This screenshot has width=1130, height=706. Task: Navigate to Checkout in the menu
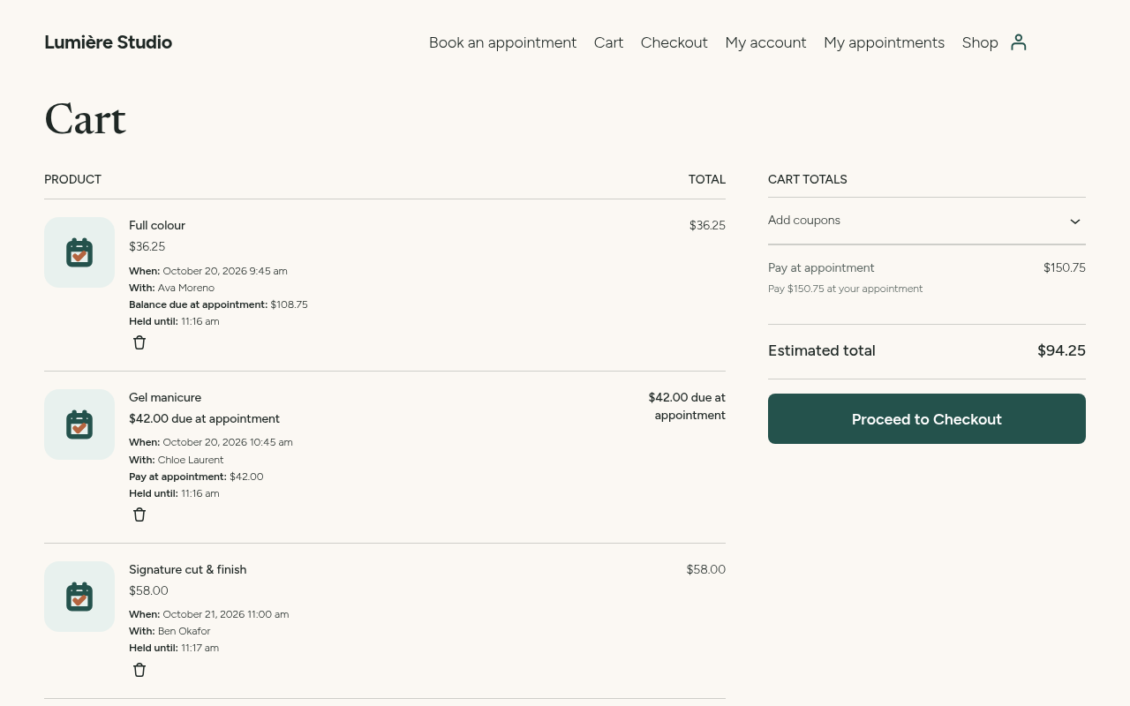tap(674, 42)
